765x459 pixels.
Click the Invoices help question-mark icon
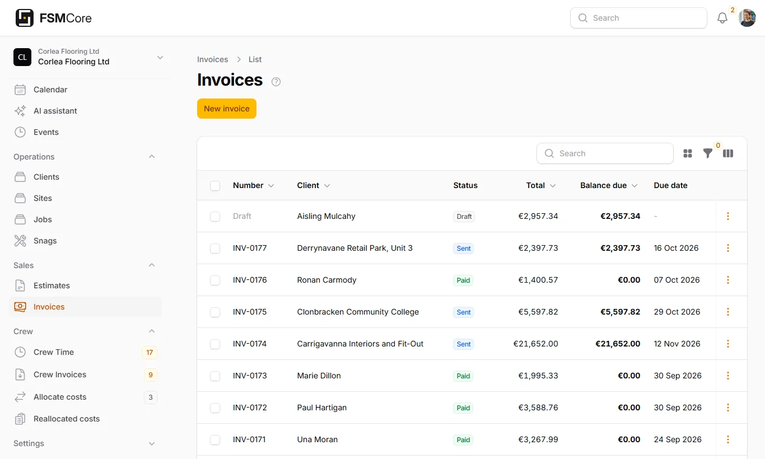pos(276,82)
